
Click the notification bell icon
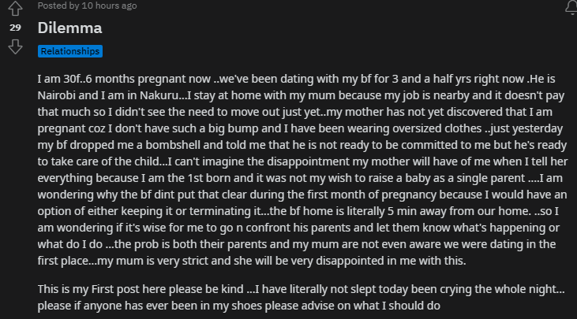pyautogui.click(x=571, y=7)
